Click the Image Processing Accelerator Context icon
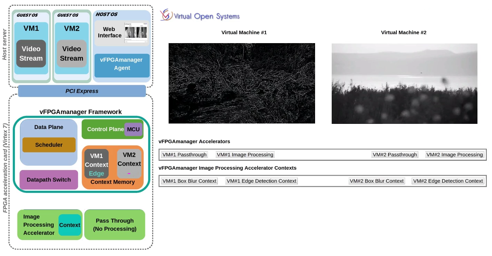The image size is (492, 256). pos(70,225)
